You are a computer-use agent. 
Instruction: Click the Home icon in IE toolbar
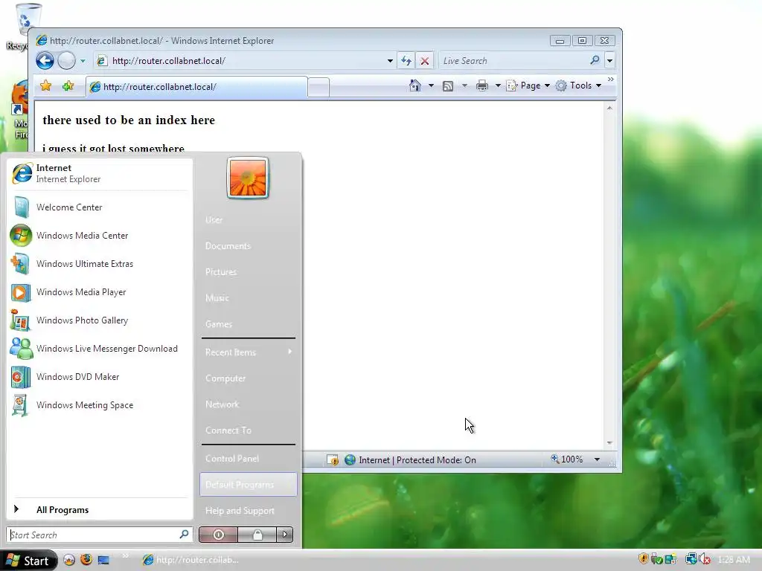[414, 86]
